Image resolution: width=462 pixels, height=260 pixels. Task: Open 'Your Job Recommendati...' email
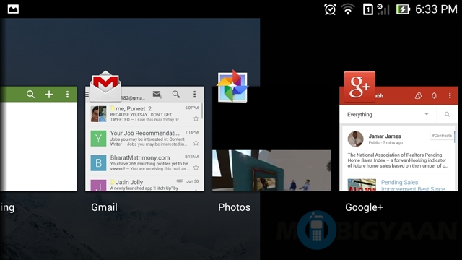click(144, 138)
